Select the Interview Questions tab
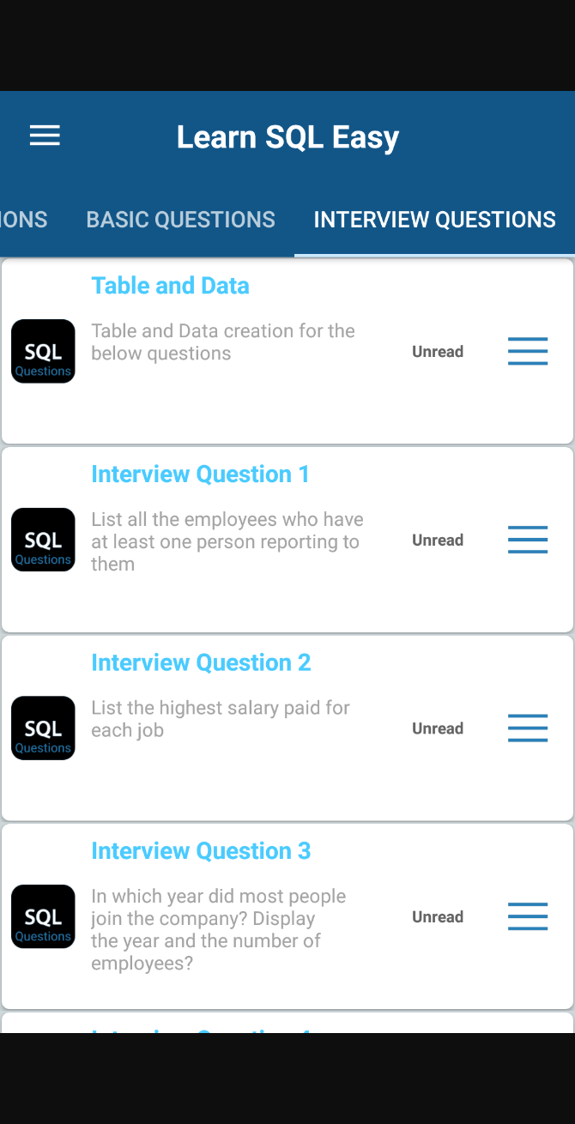 434,220
